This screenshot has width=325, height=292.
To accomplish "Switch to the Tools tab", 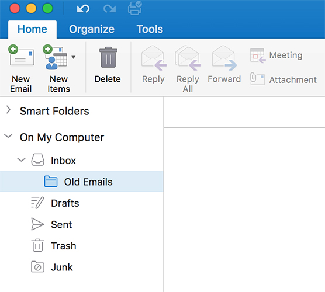I will (x=150, y=29).
